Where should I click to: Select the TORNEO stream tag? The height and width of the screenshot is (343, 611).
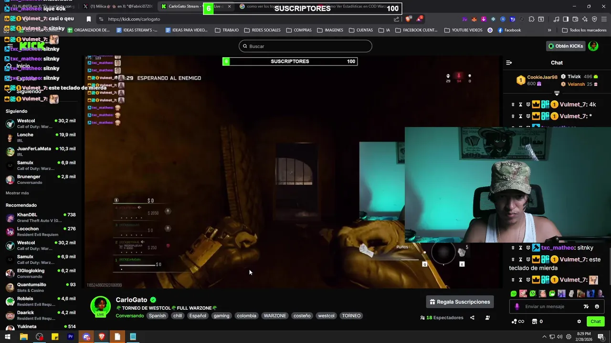point(351,316)
